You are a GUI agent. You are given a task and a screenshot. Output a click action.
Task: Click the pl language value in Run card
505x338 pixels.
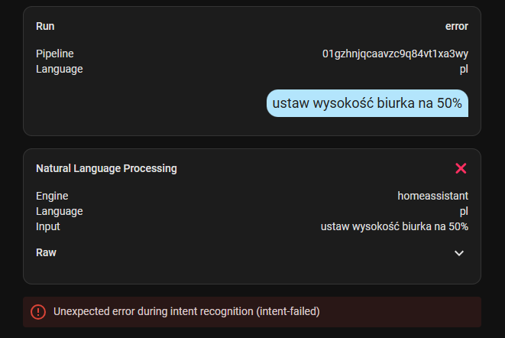464,69
